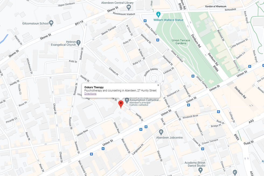Select the Aberdeen Jobcentre building icon
The width and height of the screenshot is (264, 176).
(161, 132)
